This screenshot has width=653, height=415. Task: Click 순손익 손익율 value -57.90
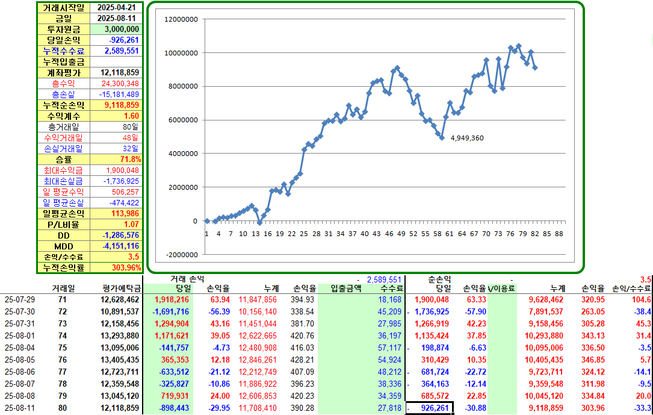pos(475,311)
